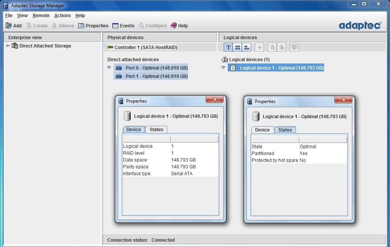Screen dimensions: 390x247
Task: Open the Help menu in menu bar
Action: coord(80,16)
